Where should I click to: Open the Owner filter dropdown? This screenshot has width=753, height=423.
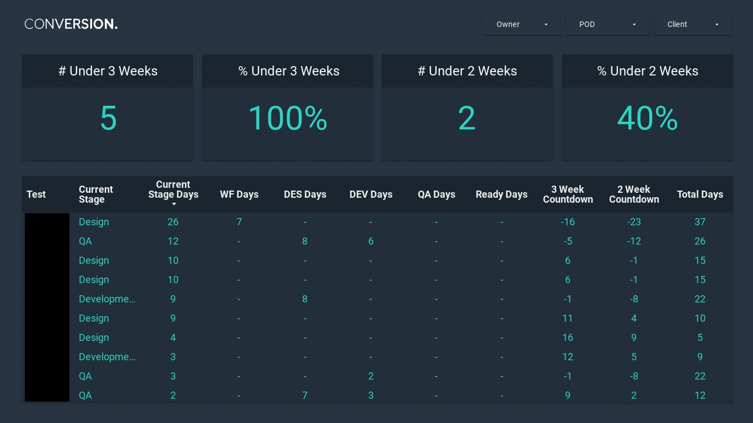[x=521, y=24]
